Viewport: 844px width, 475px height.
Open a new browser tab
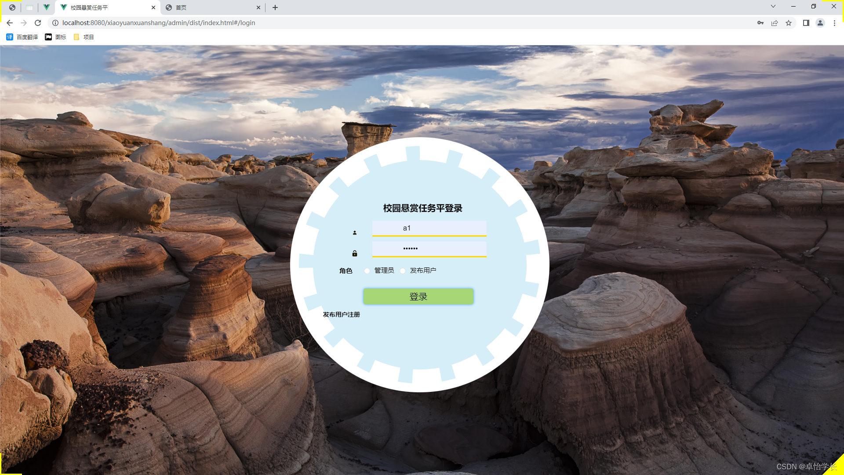coord(275,7)
